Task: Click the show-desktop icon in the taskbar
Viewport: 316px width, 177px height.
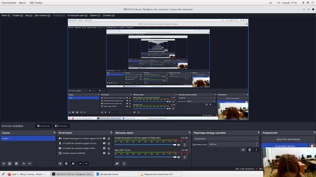Action: click(3, 174)
